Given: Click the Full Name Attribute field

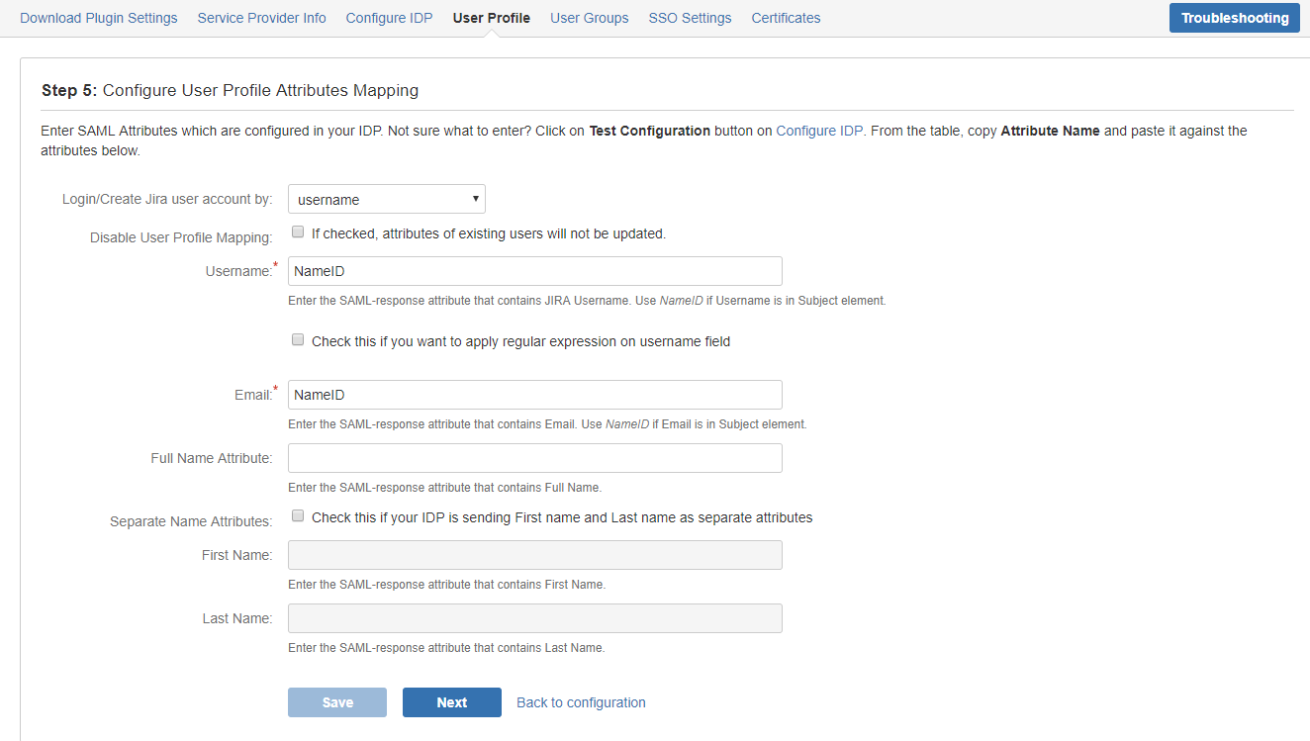Looking at the screenshot, I should point(535,458).
